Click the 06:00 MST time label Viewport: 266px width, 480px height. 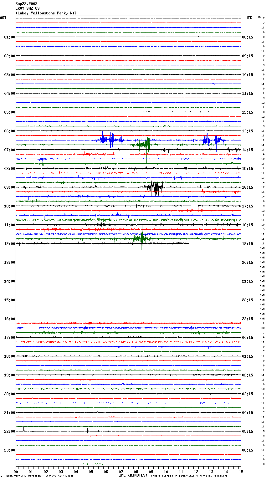[x=9, y=131]
